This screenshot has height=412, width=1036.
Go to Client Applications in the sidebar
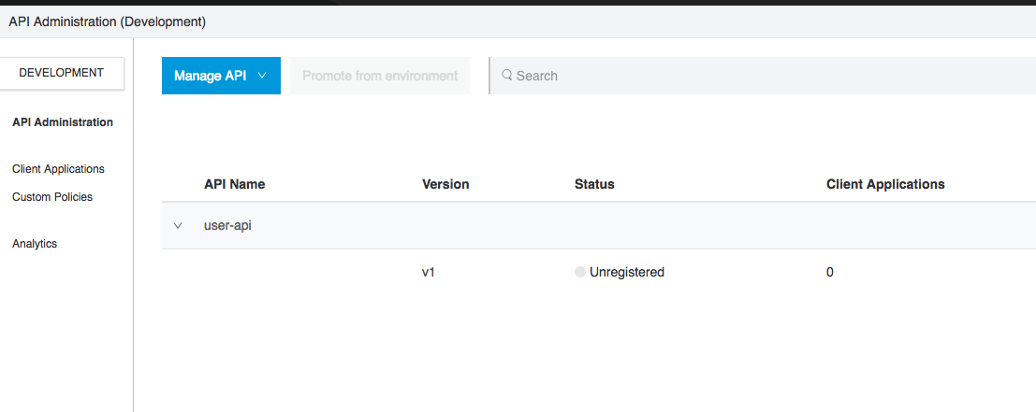coord(58,169)
